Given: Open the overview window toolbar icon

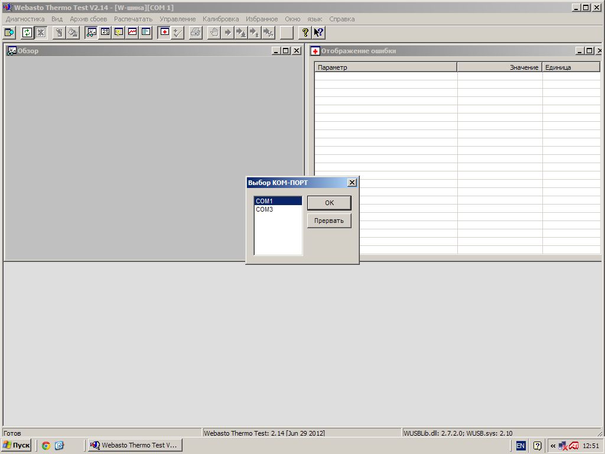Looking at the screenshot, I should coord(92,33).
